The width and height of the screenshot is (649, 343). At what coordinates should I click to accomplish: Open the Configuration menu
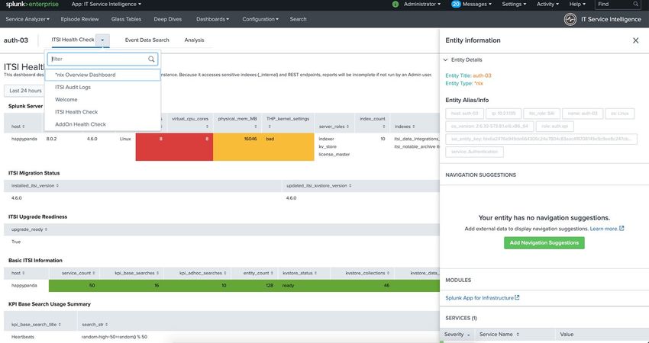pos(260,19)
